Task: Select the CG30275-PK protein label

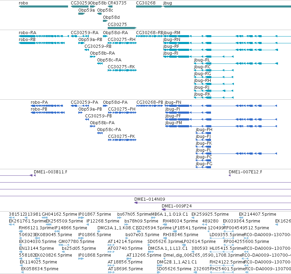Action: point(121,136)
